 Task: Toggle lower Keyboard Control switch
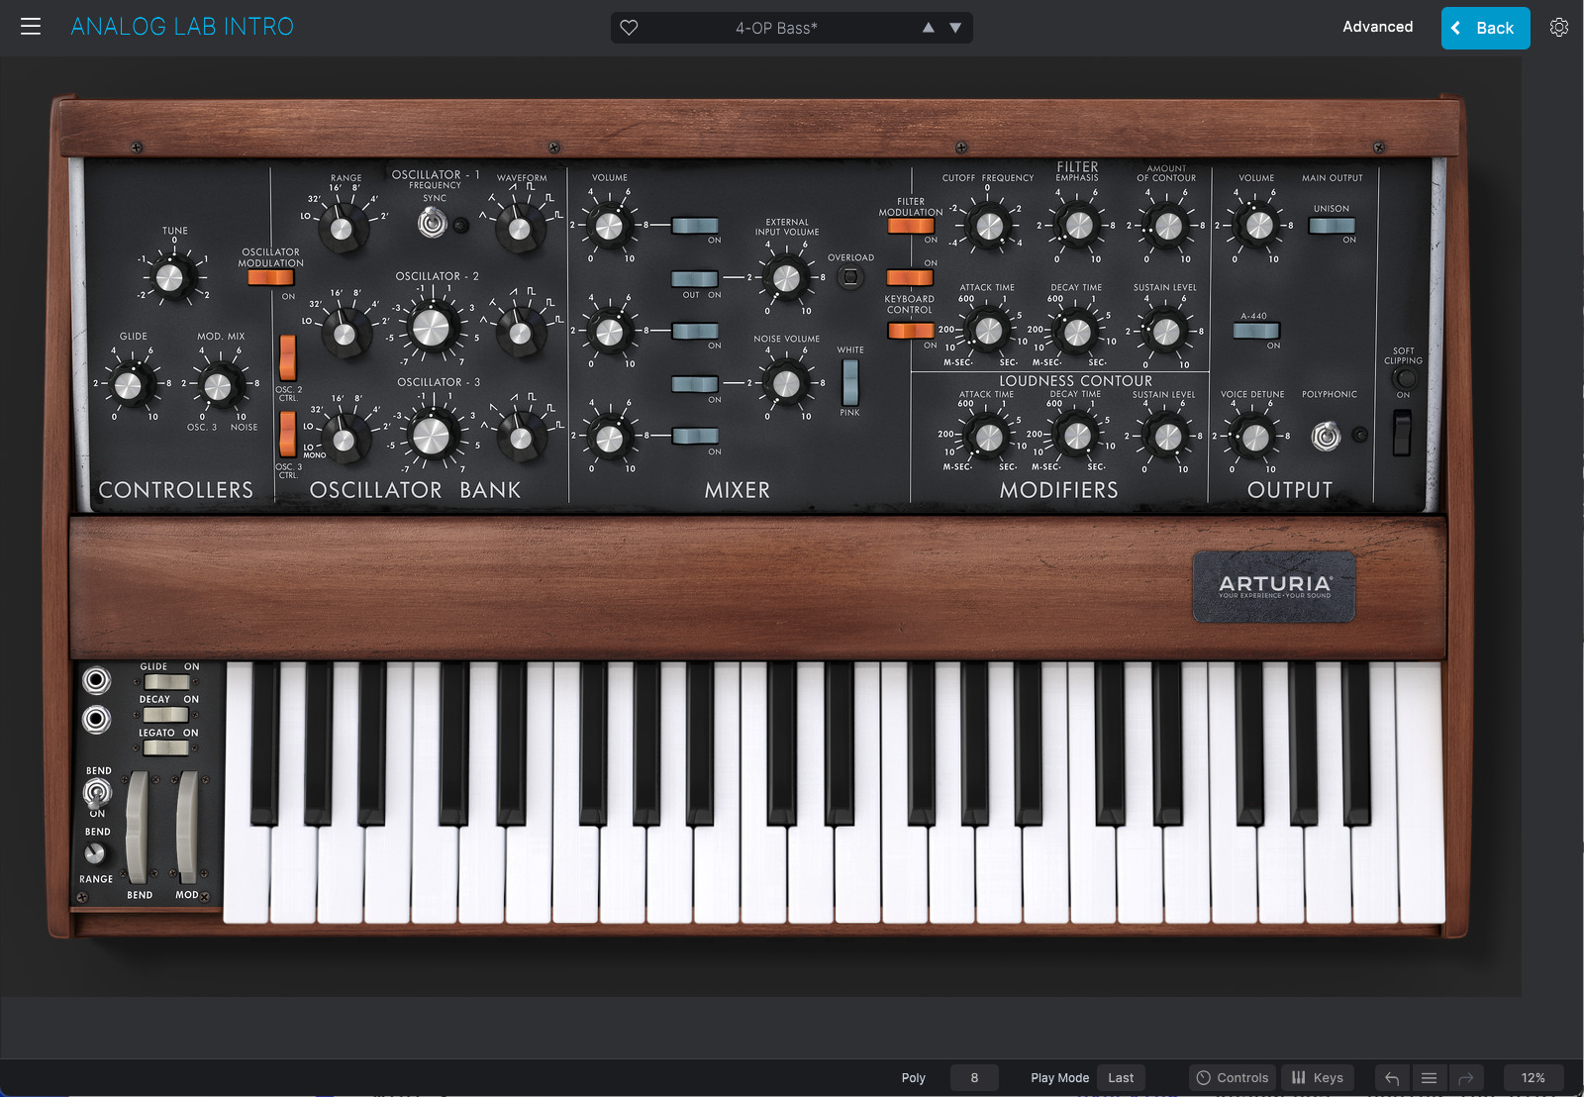[x=911, y=331]
